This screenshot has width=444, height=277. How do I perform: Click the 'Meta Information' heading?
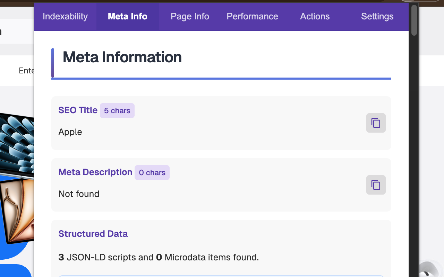122,57
